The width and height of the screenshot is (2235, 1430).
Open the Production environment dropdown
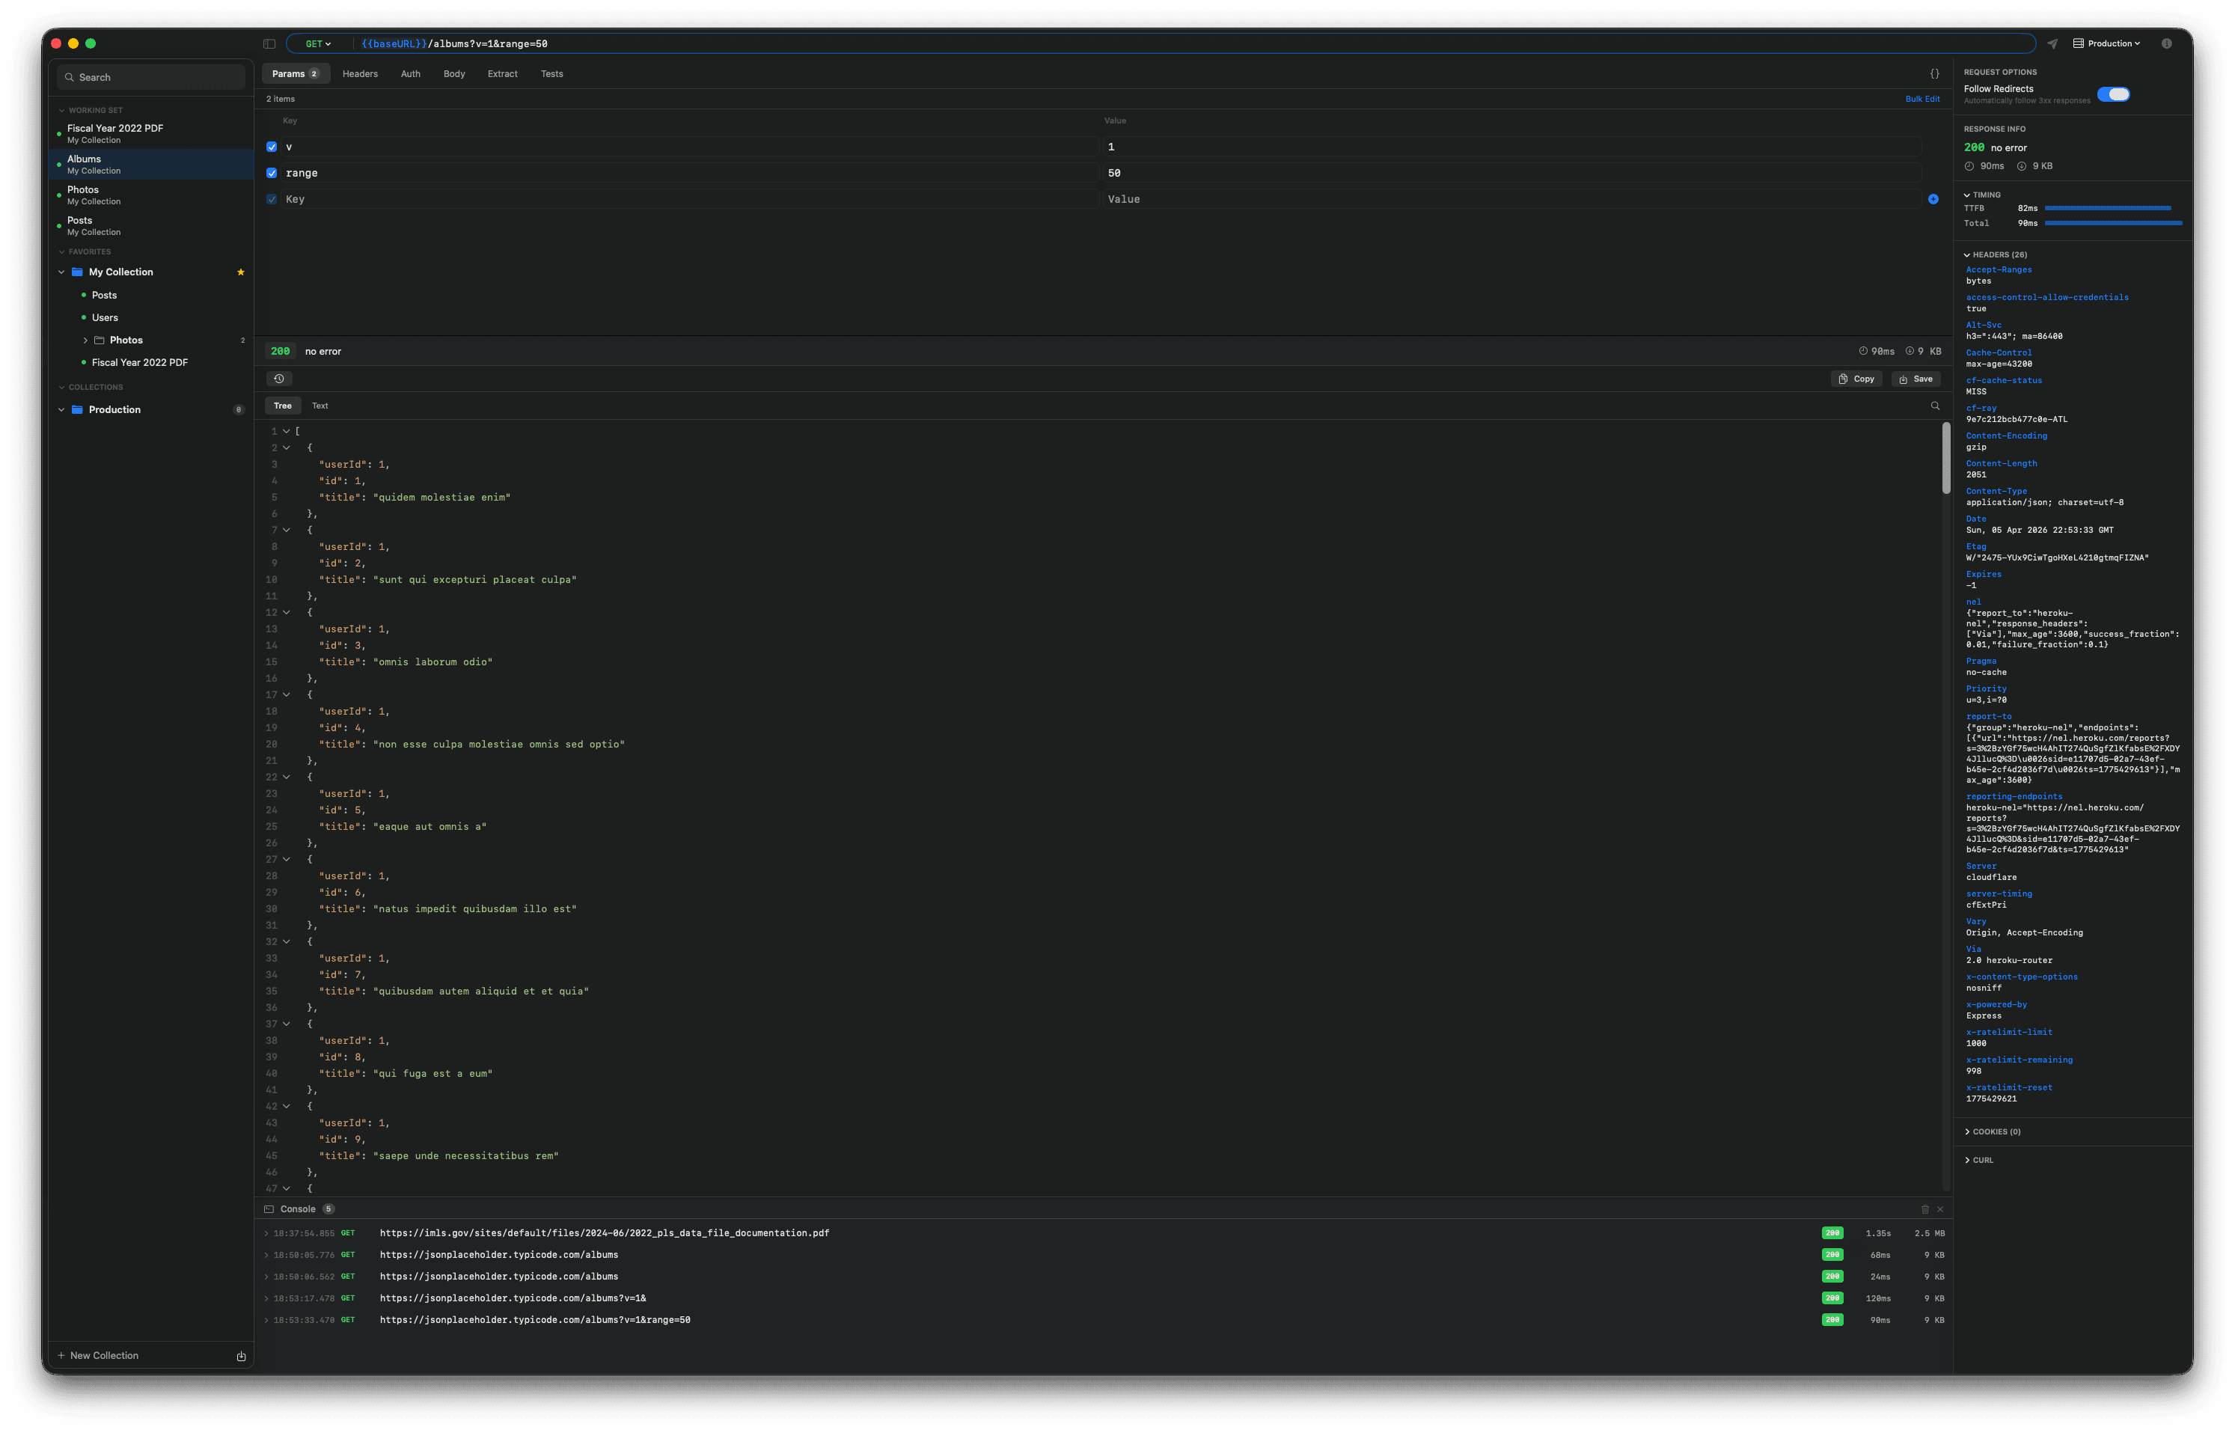pyautogui.click(x=2108, y=43)
